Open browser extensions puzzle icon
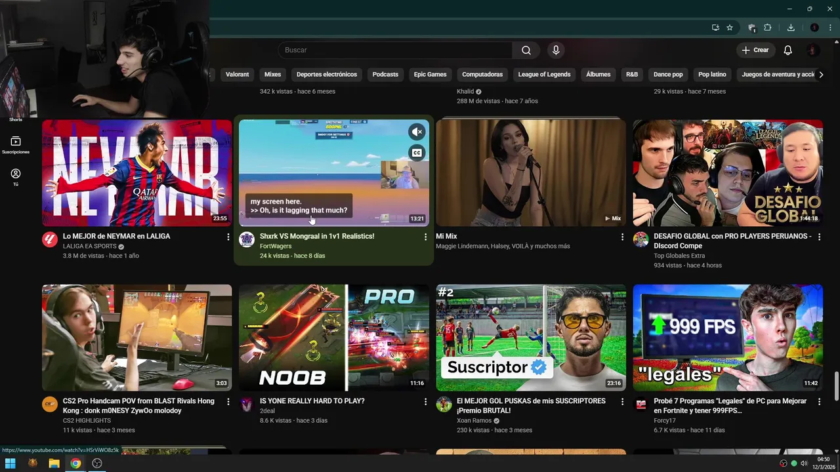This screenshot has height=472, width=840. coord(768,28)
